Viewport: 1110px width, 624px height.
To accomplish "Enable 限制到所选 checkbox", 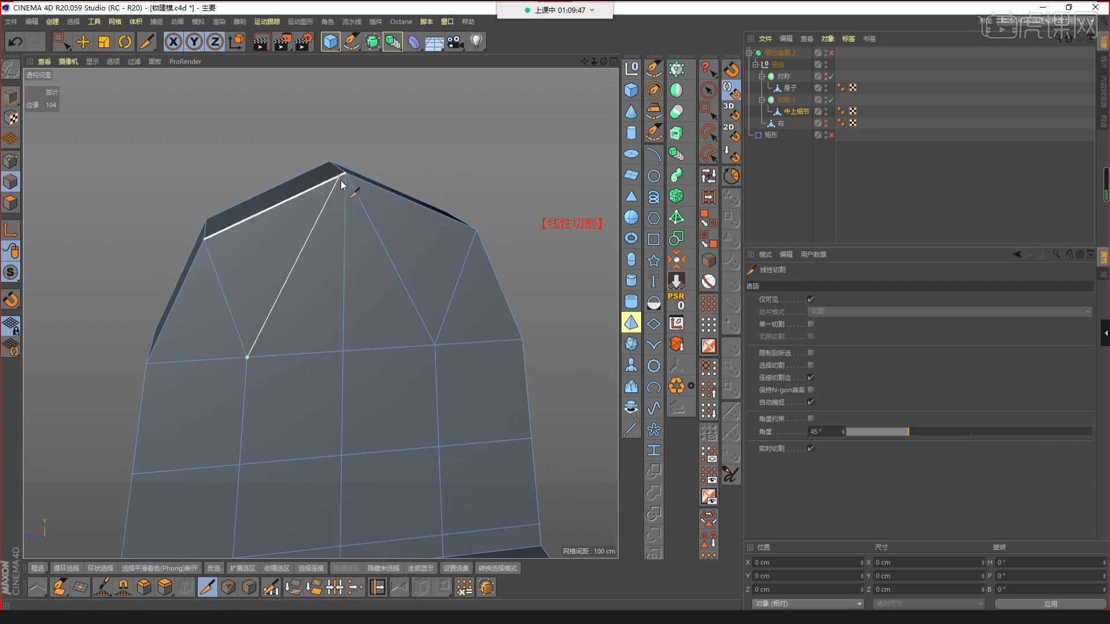I will [x=811, y=352].
